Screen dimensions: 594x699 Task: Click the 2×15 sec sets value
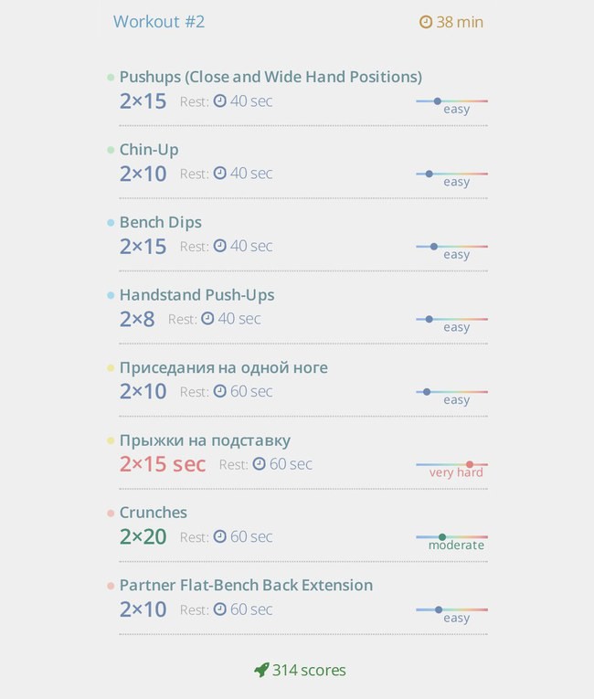[x=163, y=464]
